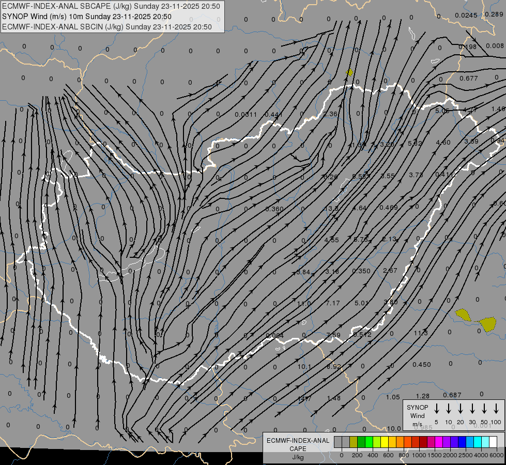Click the map value 2.36

click(x=330, y=114)
